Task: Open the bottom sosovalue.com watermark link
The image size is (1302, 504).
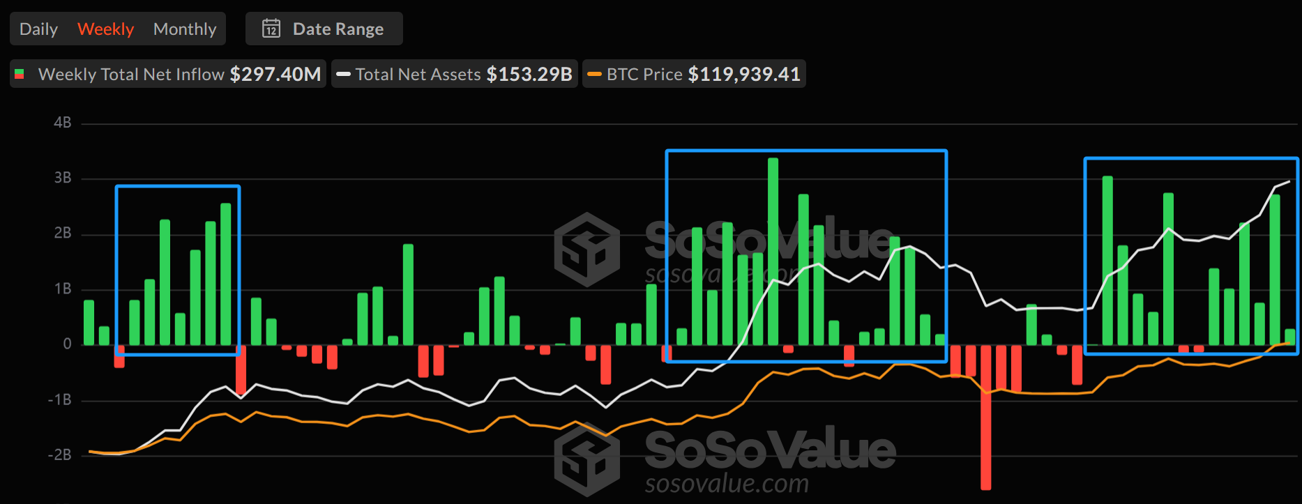Action: [727, 483]
